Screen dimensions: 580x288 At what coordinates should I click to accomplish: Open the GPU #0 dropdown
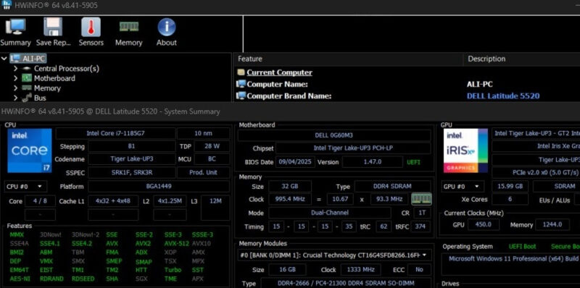pos(463,187)
